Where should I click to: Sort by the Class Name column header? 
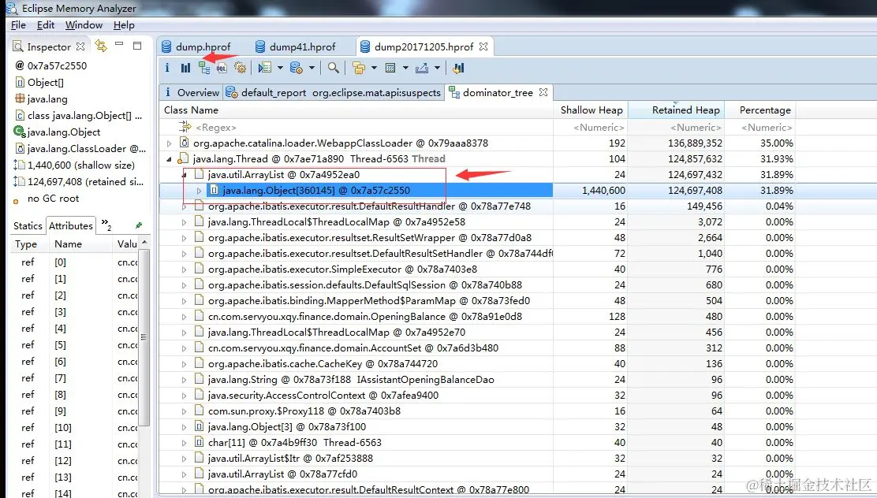click(356, 110)
